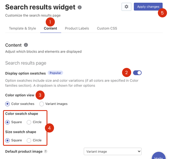Click the info icon next to Content heading
170x159 pixels.
pyautogui.click(x=26, y=45)
